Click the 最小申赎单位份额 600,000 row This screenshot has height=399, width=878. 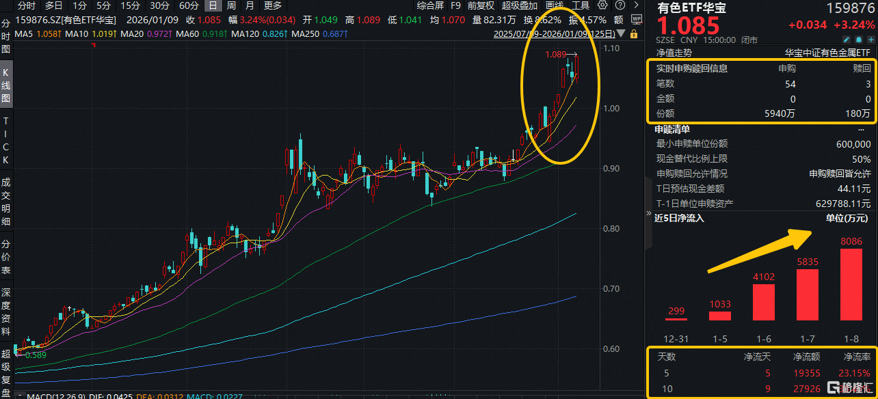pos(763,144)
